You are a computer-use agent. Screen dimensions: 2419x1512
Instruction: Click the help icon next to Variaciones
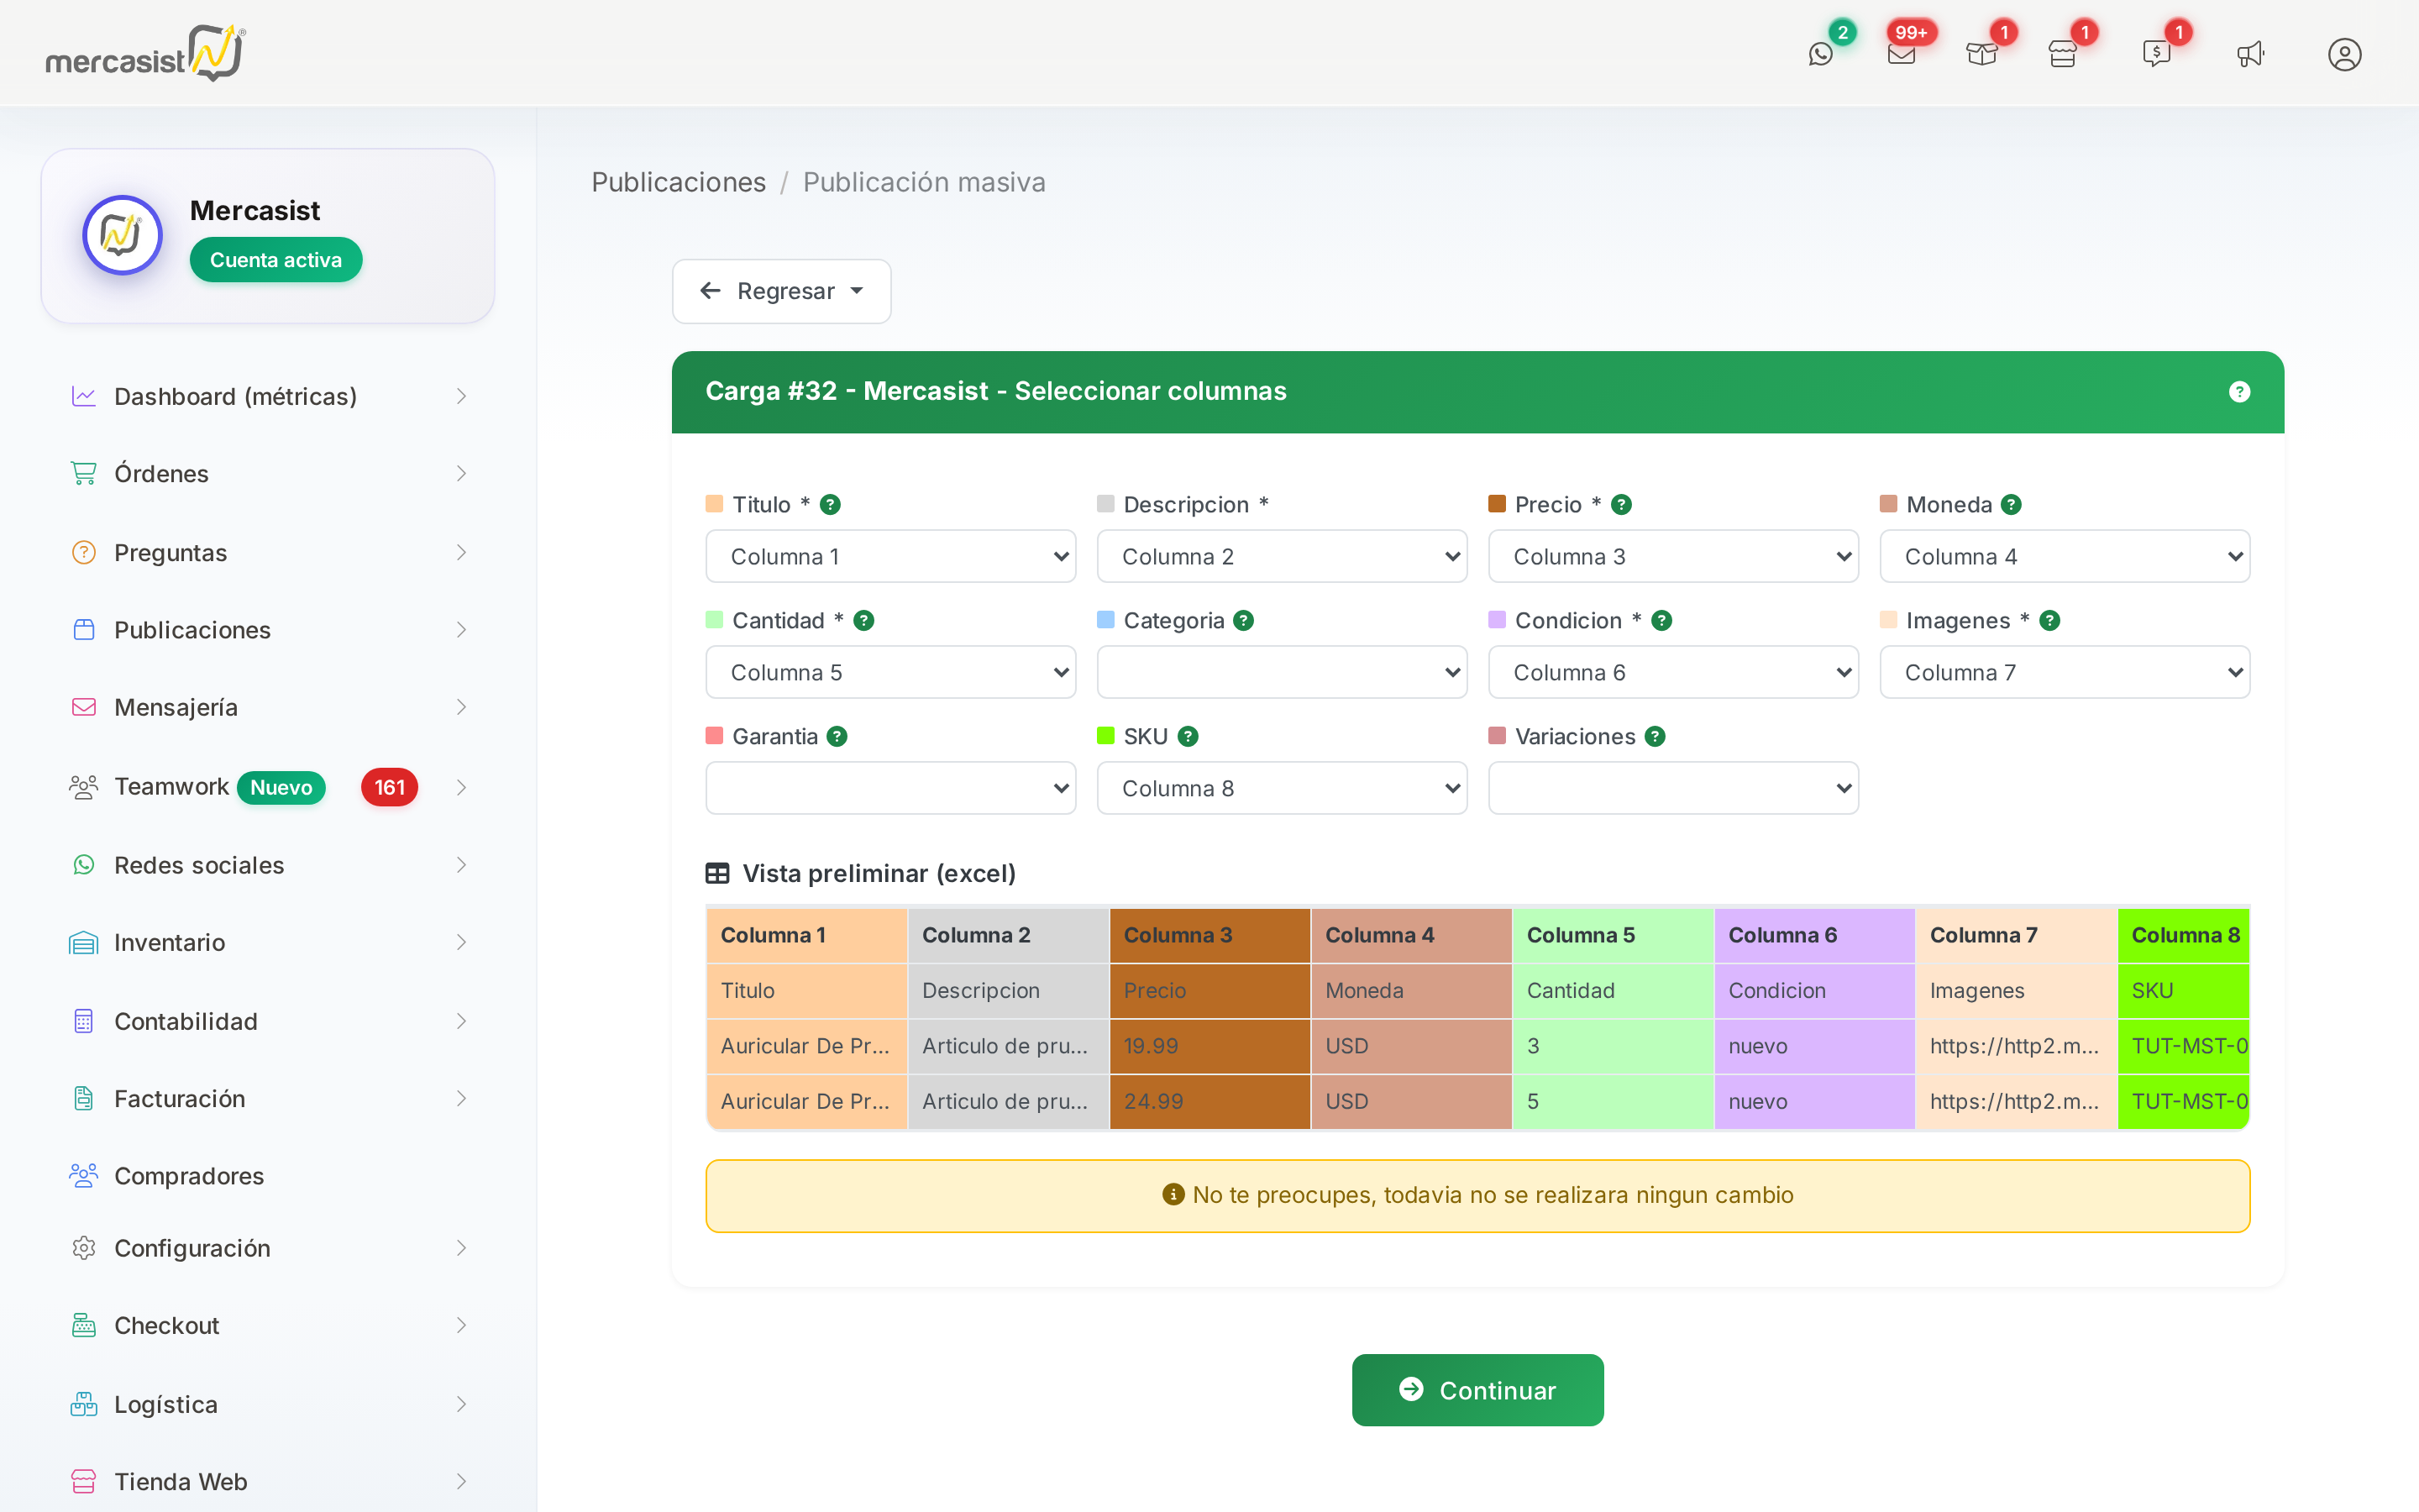pyautogui.click(x=1656, y=737)
